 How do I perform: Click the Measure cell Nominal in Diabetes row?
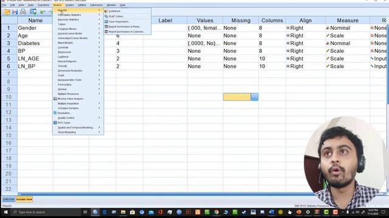point(348,43)
